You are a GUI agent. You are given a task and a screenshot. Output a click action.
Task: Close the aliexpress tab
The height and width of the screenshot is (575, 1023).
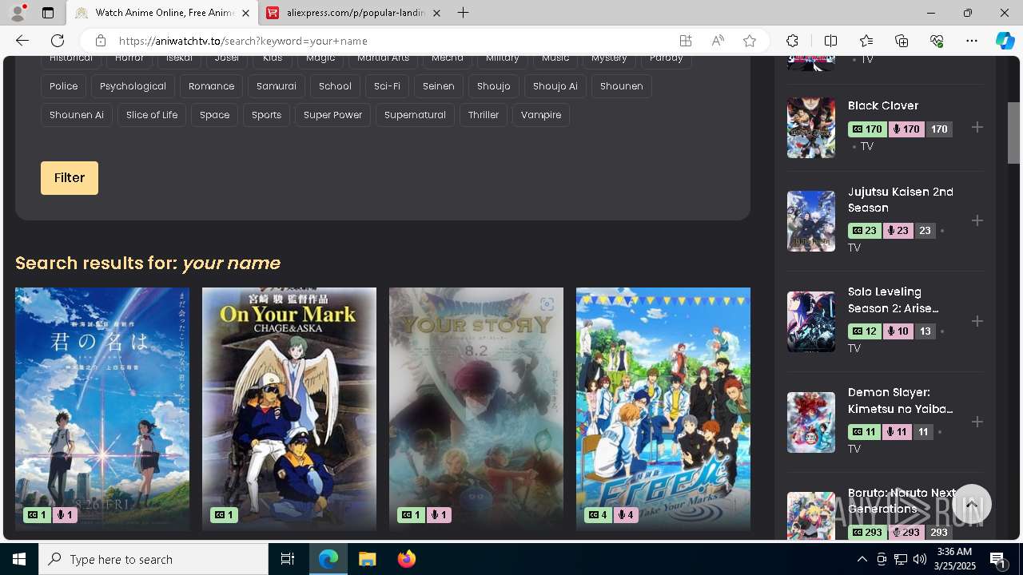tap(436, 13)
